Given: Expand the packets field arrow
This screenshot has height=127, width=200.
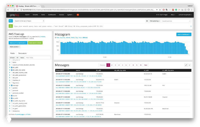Looking at the screenshot, I should tap(10, 88).
